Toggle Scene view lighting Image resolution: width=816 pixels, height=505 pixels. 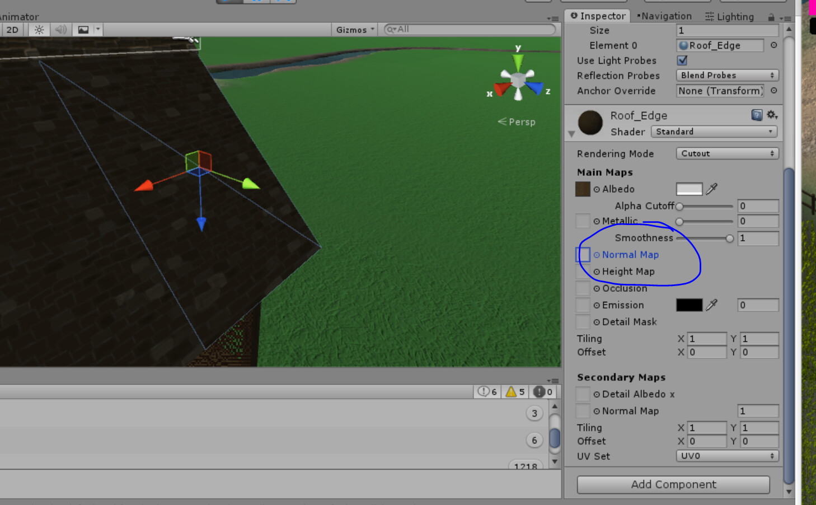[38, 29]
